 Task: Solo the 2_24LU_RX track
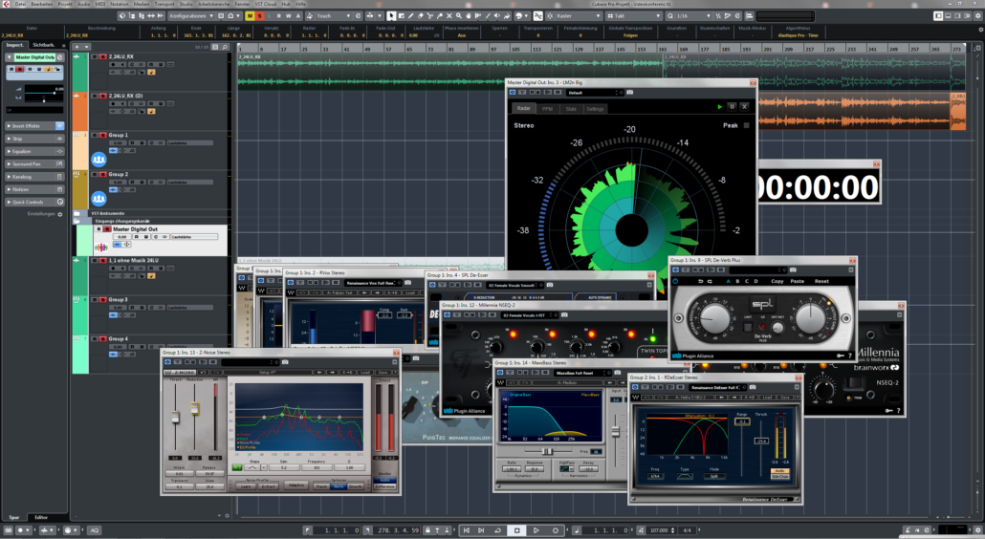pos(103,56)
